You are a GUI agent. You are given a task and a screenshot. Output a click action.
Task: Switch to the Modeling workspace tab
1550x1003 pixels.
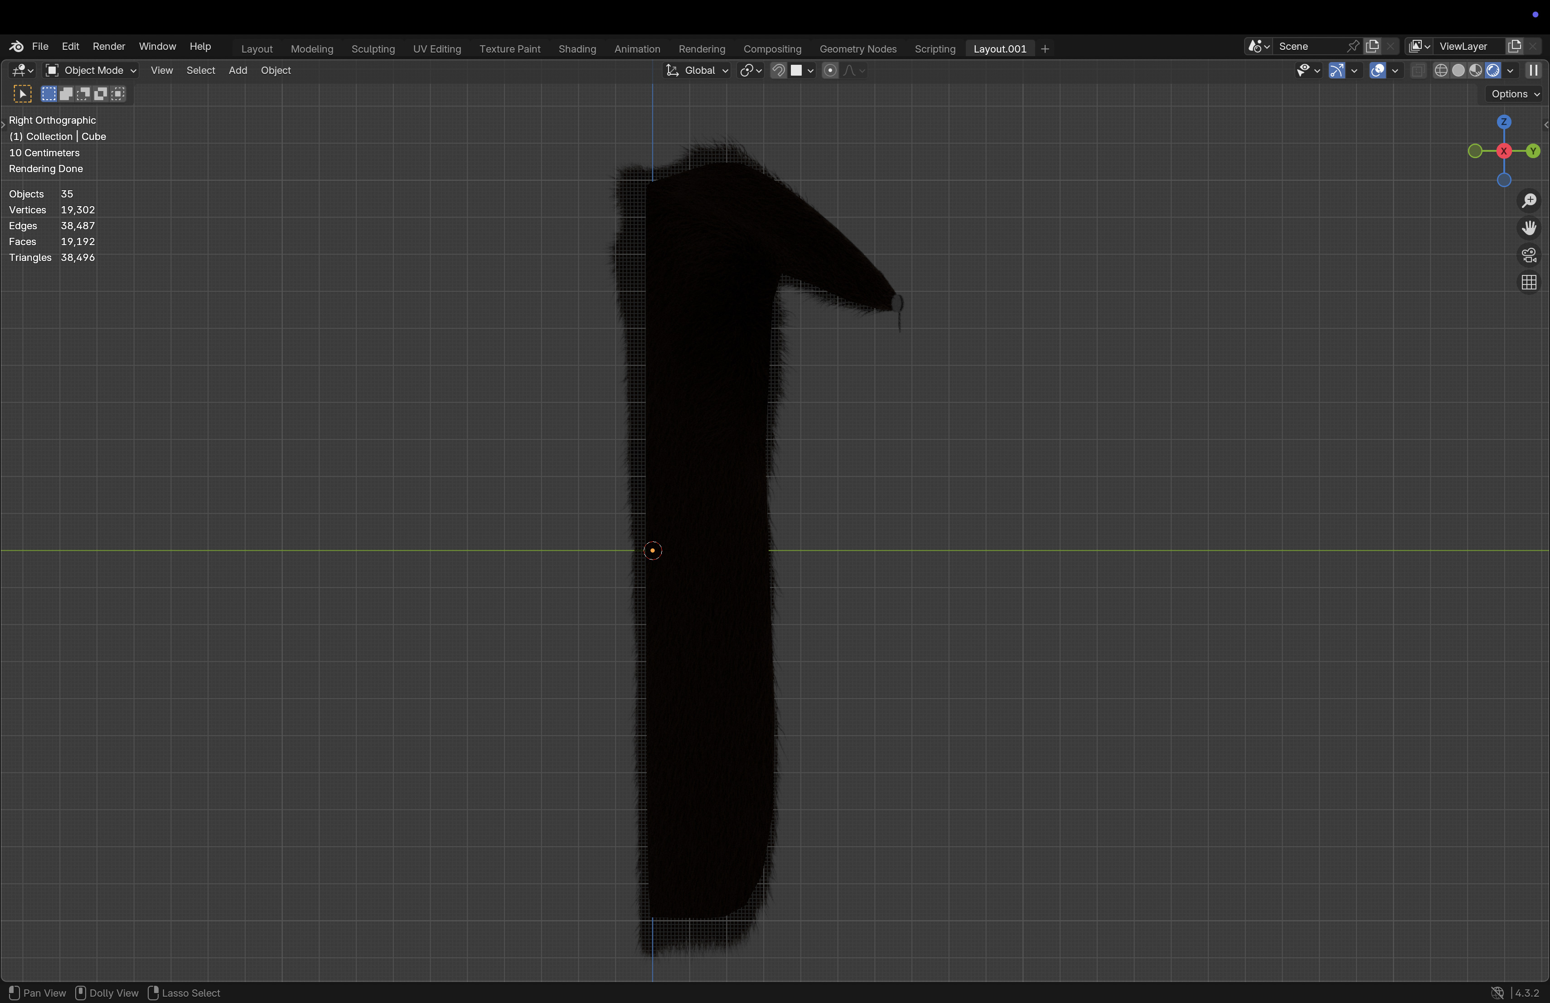tap(312, 49)
